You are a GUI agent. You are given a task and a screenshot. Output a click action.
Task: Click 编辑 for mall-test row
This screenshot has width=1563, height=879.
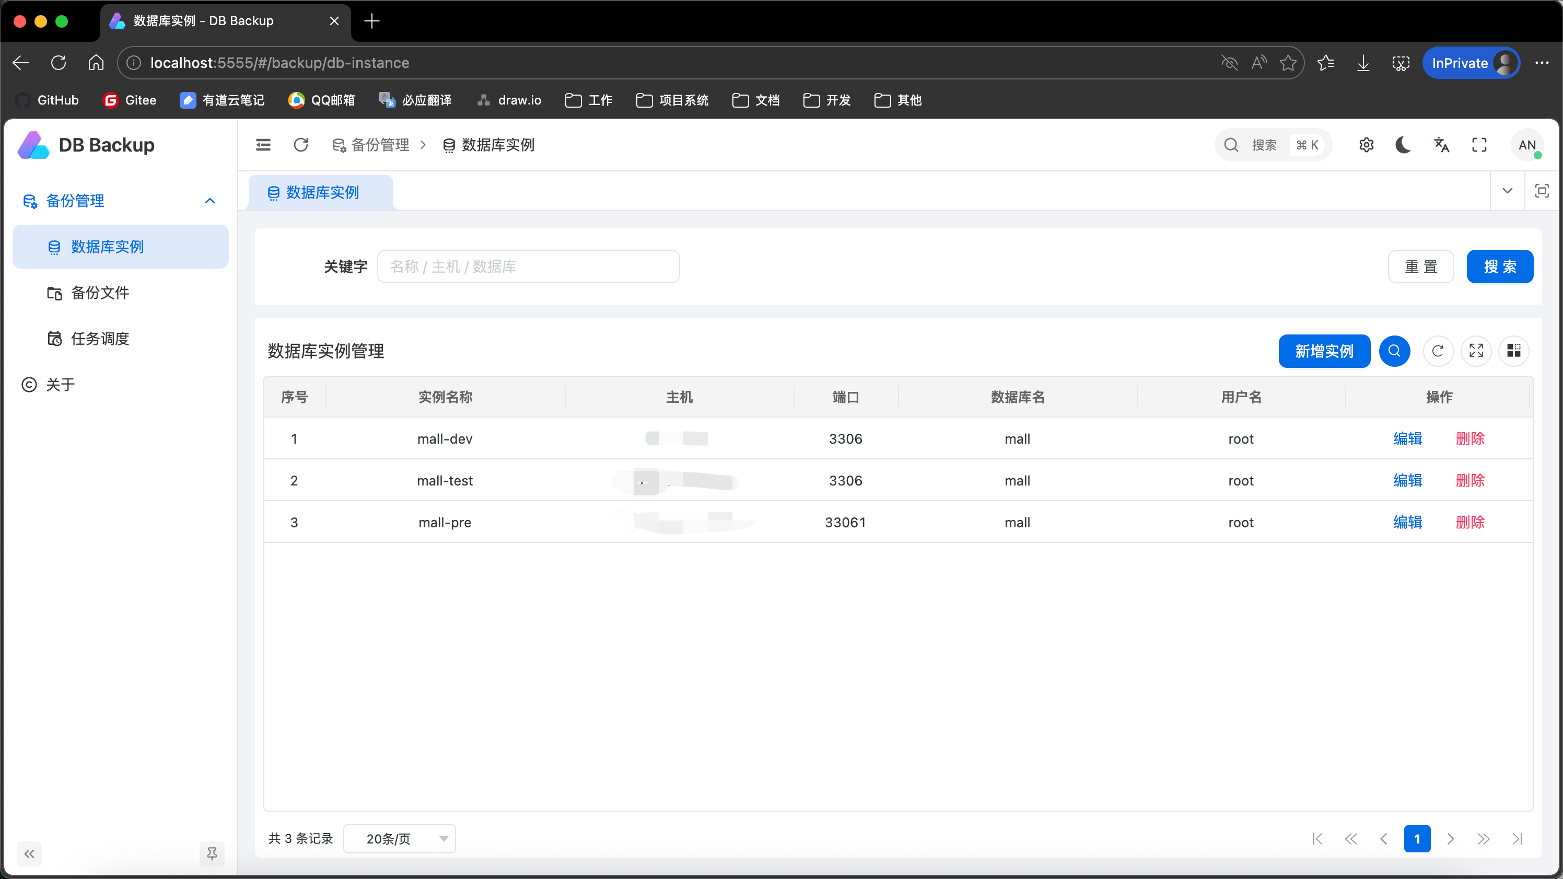pos(1407,480)
